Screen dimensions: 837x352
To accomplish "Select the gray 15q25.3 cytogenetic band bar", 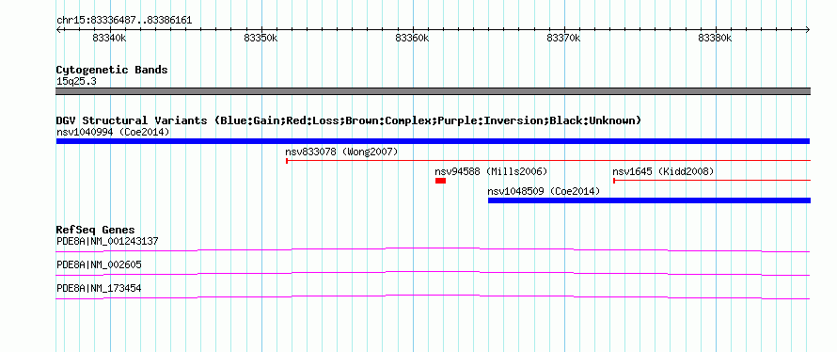I will click(x=433, y=91).
